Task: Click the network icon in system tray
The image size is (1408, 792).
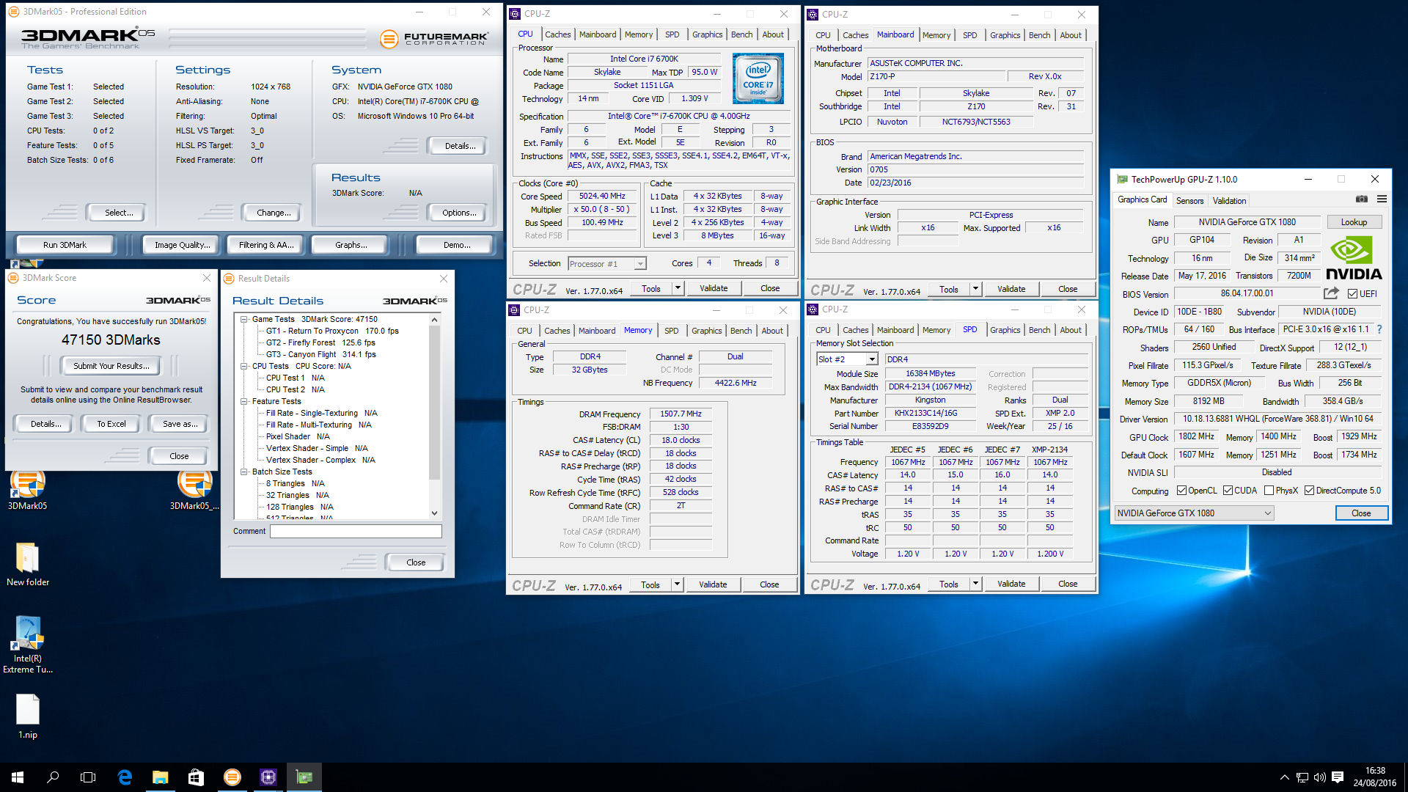Action: [1302, 777]
